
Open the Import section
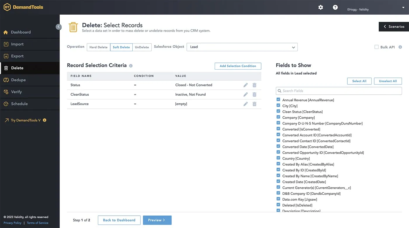pos(30,44)
